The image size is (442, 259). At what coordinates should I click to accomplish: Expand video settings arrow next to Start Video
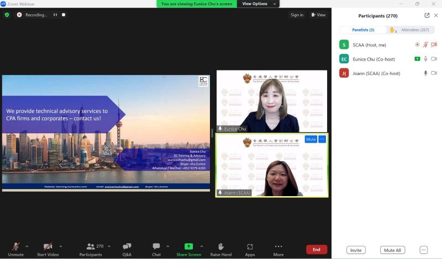click(x=61, y=246)
